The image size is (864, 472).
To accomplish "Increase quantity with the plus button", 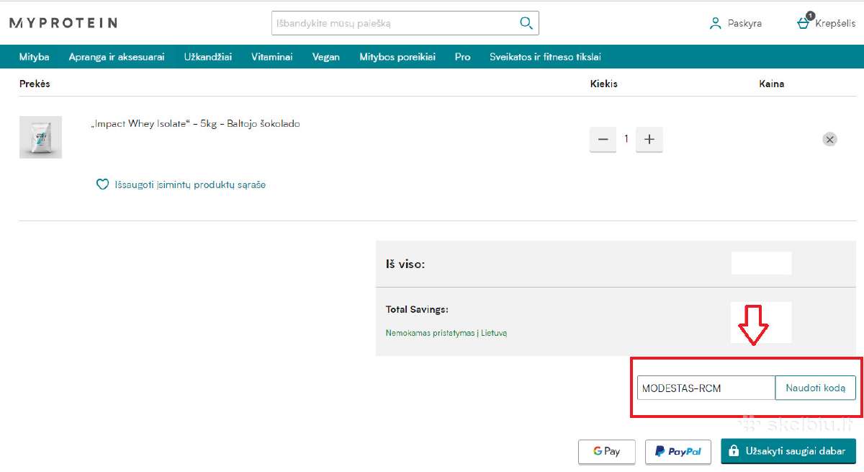I will click(649, 139).
